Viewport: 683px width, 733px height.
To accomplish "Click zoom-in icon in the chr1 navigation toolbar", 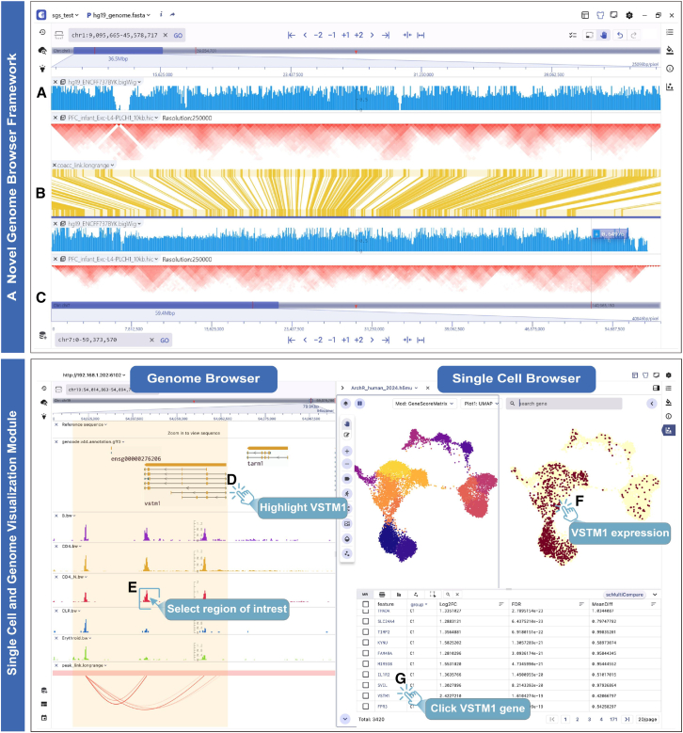I will [x=407, y=35].
